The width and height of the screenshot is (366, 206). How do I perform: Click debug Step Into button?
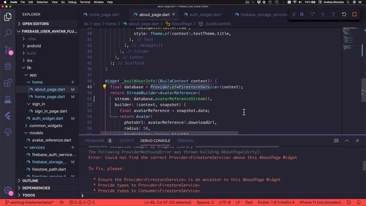coord(323,14)
